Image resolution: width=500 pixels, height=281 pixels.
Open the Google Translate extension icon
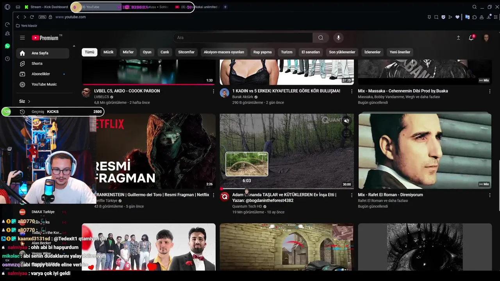click(x=467, y=17)
